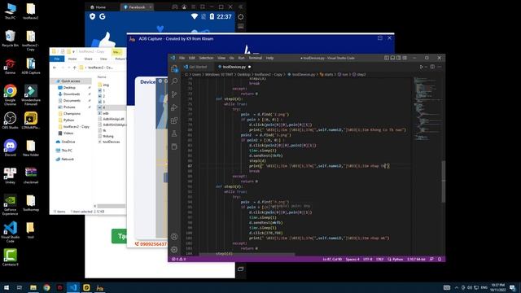Select toolDevices.py editor tab
This screenshot has width=521, height=293.
(x=234, y=67)
